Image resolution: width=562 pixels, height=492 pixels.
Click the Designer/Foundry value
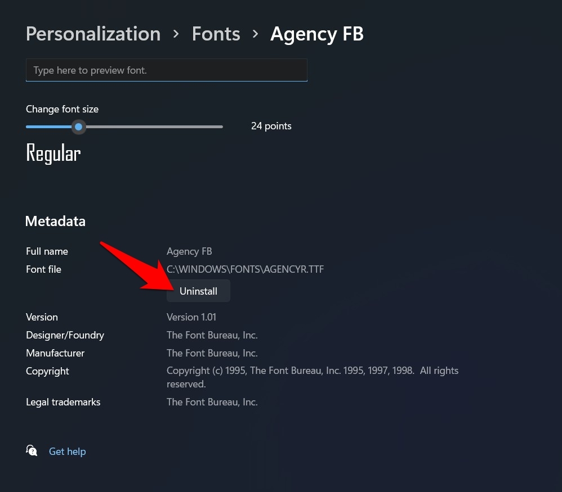[212, 335]
